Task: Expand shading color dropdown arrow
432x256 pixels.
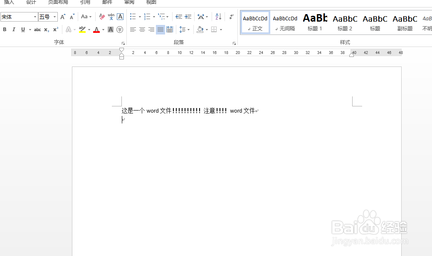Action: pyautogui.click(x=207, y=30)
